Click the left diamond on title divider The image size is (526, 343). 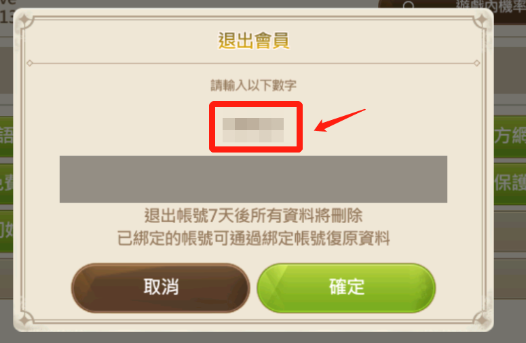tap(29, 63)
